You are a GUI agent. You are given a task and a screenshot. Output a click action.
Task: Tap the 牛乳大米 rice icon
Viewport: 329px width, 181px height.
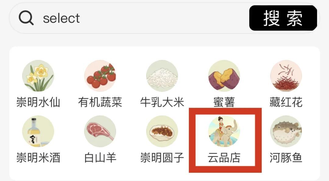(x=162, y=76)
